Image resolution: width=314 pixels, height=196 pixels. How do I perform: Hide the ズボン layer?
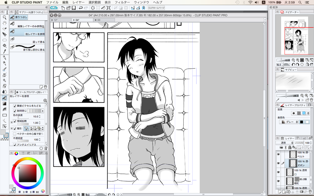coord(278,163)
